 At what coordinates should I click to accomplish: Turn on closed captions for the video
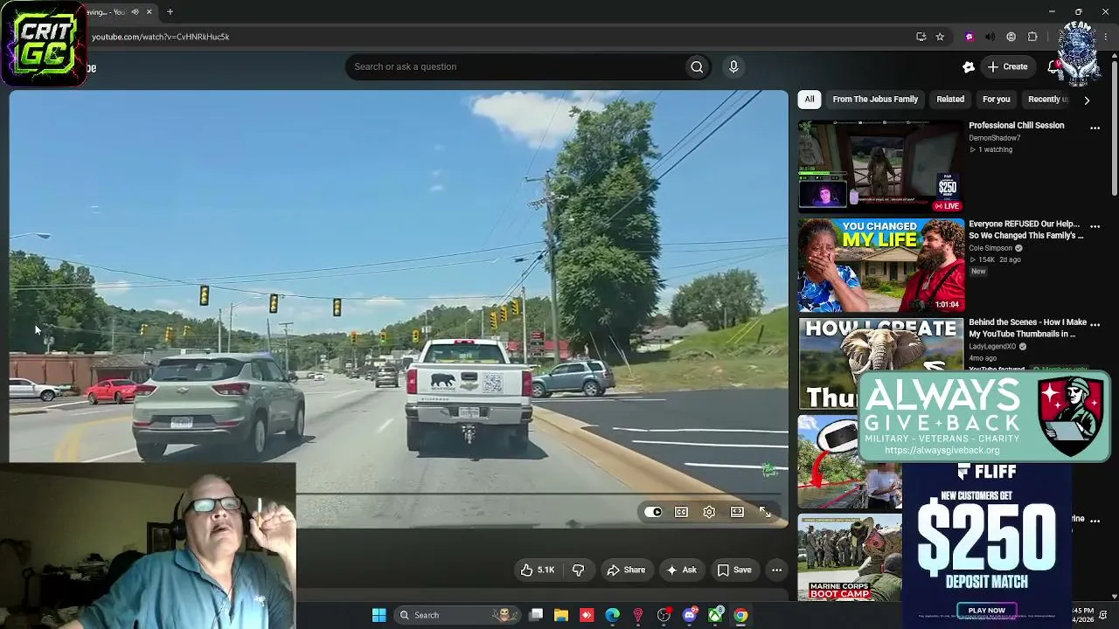681,512
